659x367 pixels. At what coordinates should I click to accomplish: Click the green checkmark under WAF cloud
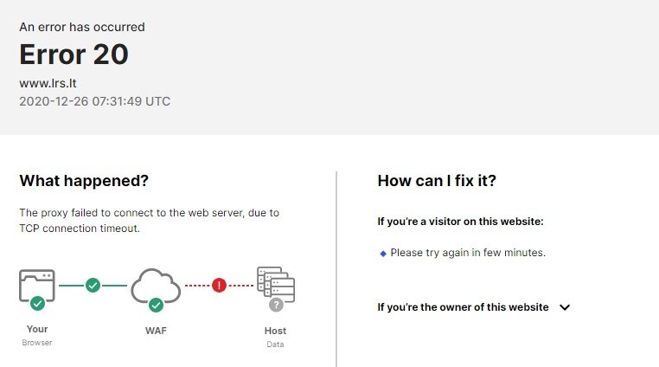coord(156,305)
